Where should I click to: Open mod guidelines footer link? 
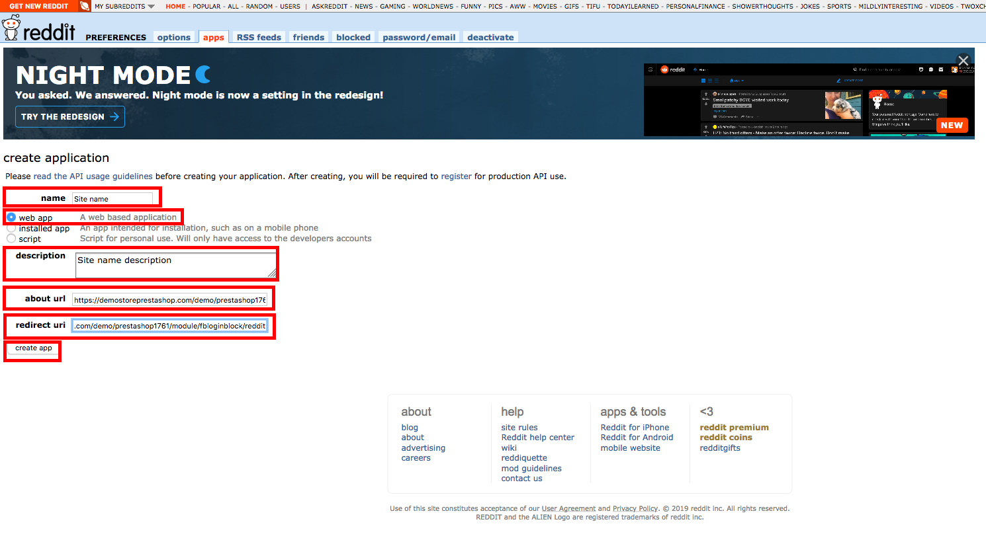[x=531, y=469]
